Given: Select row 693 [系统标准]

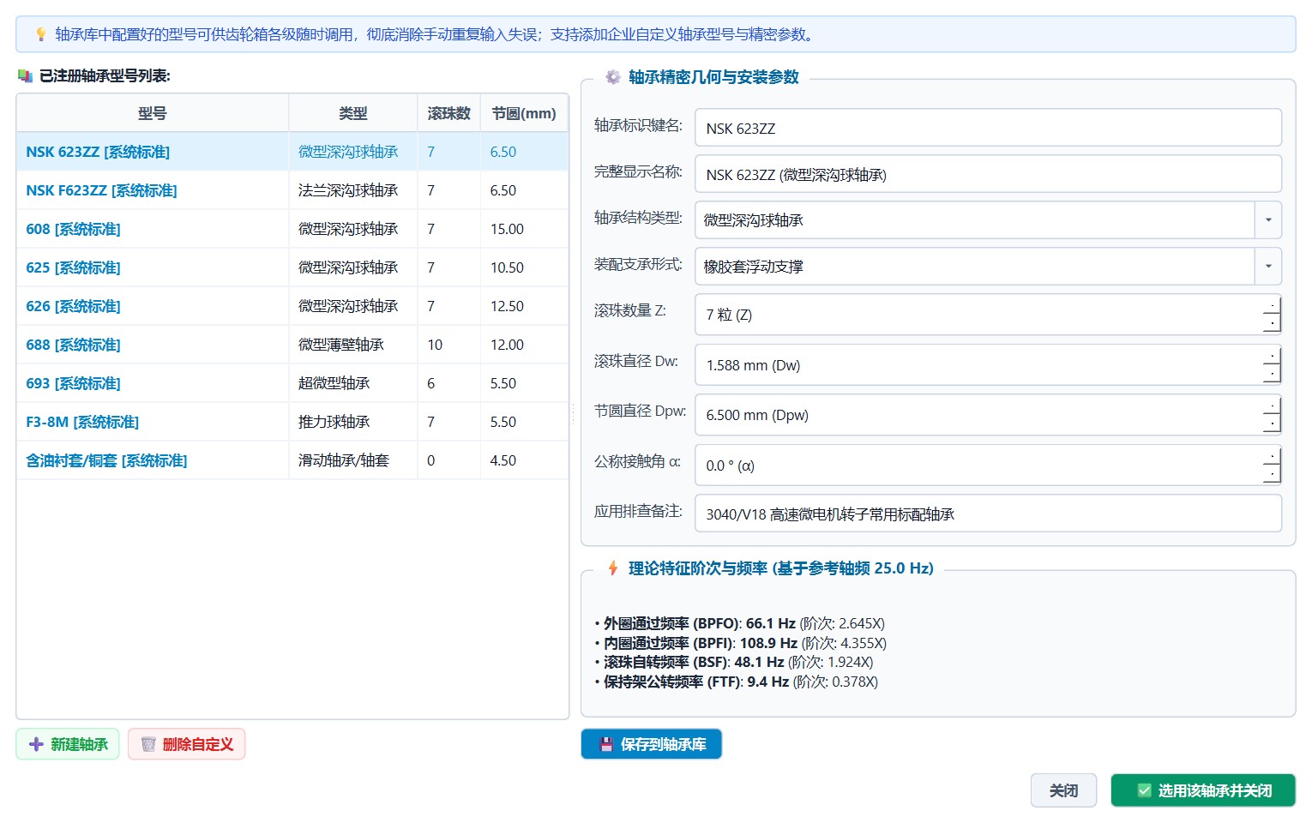Looking at the screenshot, I should pos(292,383).
